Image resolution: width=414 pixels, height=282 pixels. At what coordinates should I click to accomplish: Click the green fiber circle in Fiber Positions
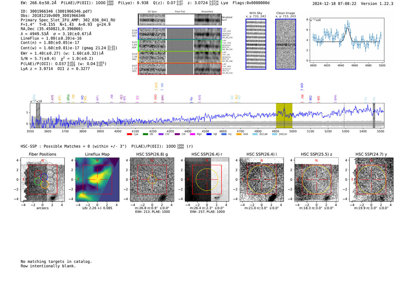pyautogui.click(x=38, y=181)
